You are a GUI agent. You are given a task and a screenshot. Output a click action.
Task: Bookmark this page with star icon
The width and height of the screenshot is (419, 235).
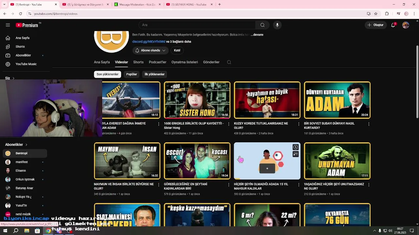point(376,14)
